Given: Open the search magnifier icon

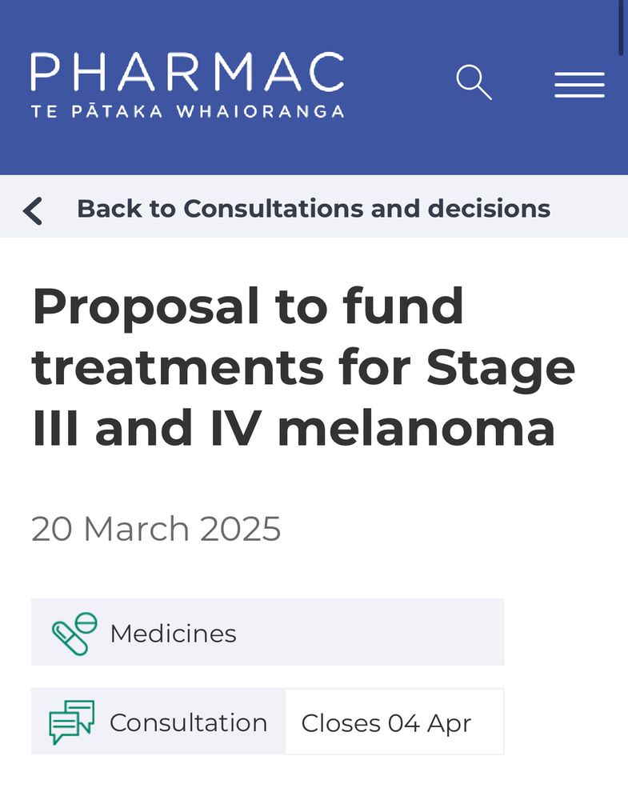Looking at the screenshot, I should pyautogui.click(x=474, y=82).
